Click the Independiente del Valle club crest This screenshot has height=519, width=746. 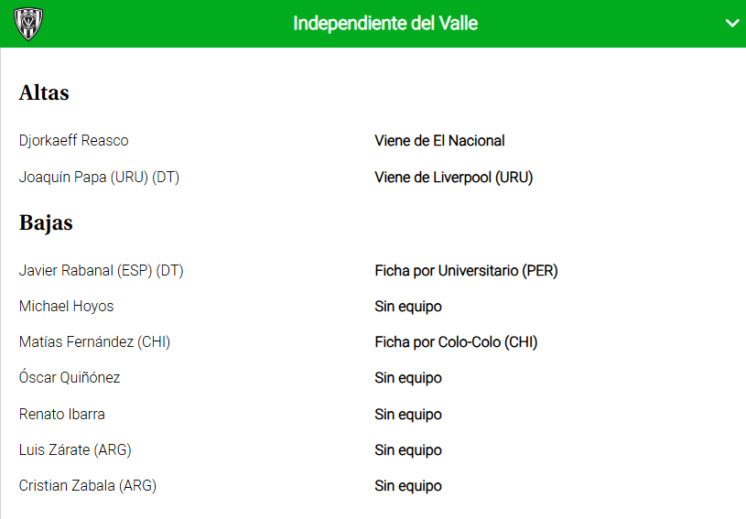coord(28,23)
